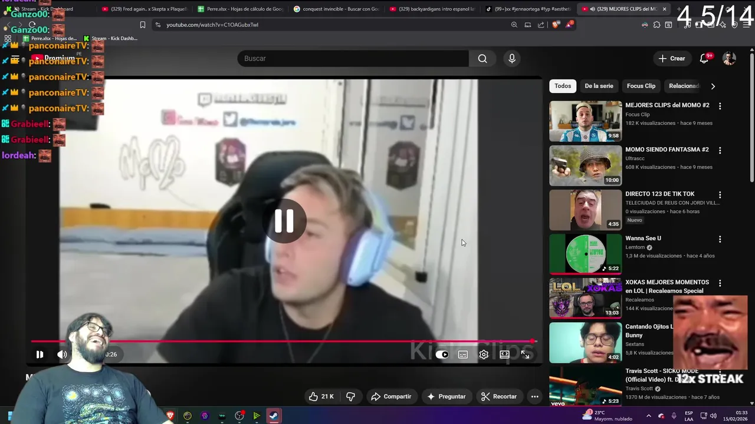Open the weather widget showing 23°C
This screenshot has height=424, width=755.
[x=606, y=416]
